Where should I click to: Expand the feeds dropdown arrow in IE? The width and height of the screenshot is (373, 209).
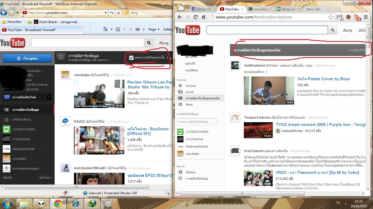pos(124,29)
